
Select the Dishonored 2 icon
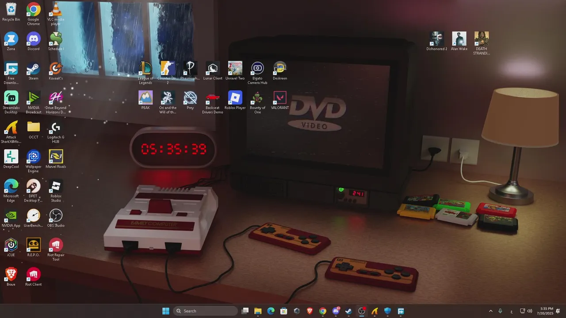click(x=437, y=42)
